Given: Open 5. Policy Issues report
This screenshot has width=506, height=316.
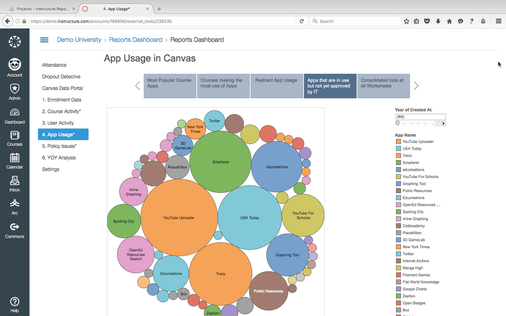Looking at the screenshot, I should coord(59,146).
